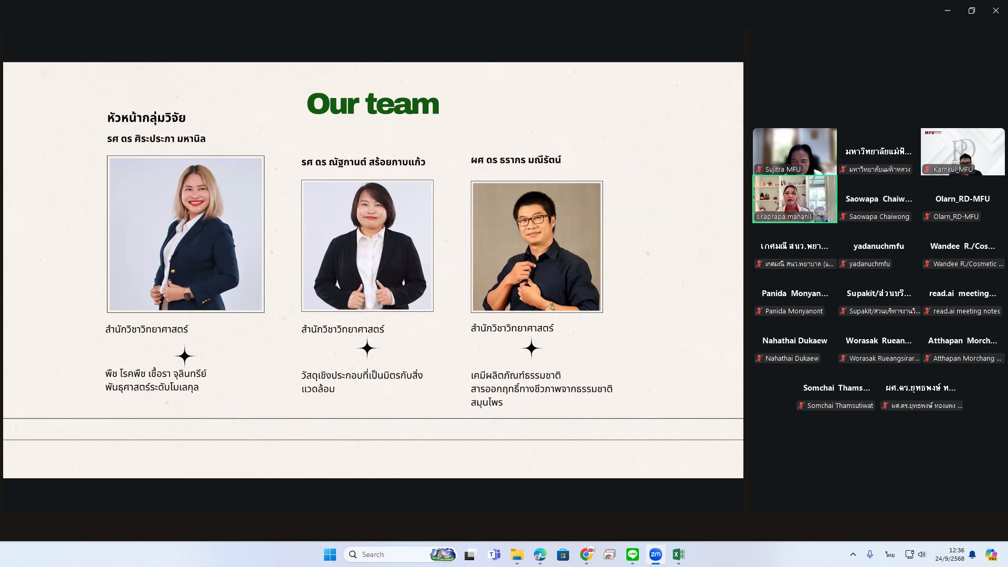Open Google Chrome from taskbar

click(x=586, y=554)
